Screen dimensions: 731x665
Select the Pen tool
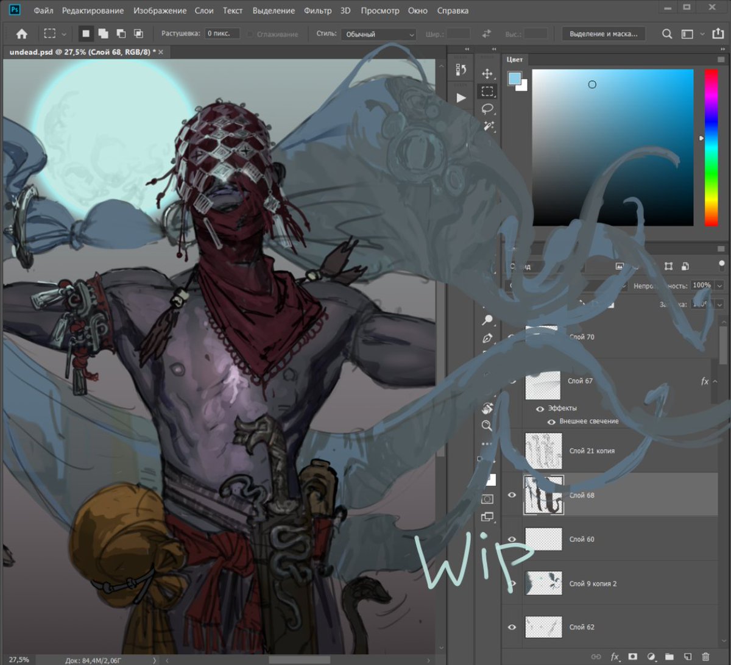pyautogui.click(x=487, y=338)
